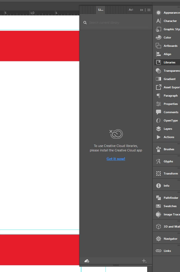Switch to the Actions tab in panel

click(131, 10)
